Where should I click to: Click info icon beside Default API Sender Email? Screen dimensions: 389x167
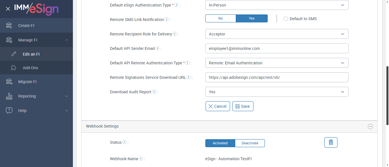[157, 48]
